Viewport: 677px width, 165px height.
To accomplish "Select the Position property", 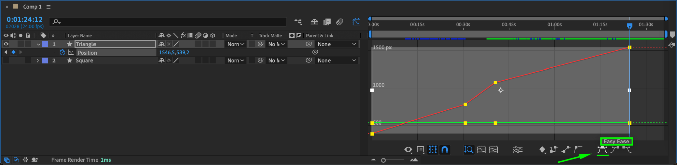I will (x=87, y=53).
